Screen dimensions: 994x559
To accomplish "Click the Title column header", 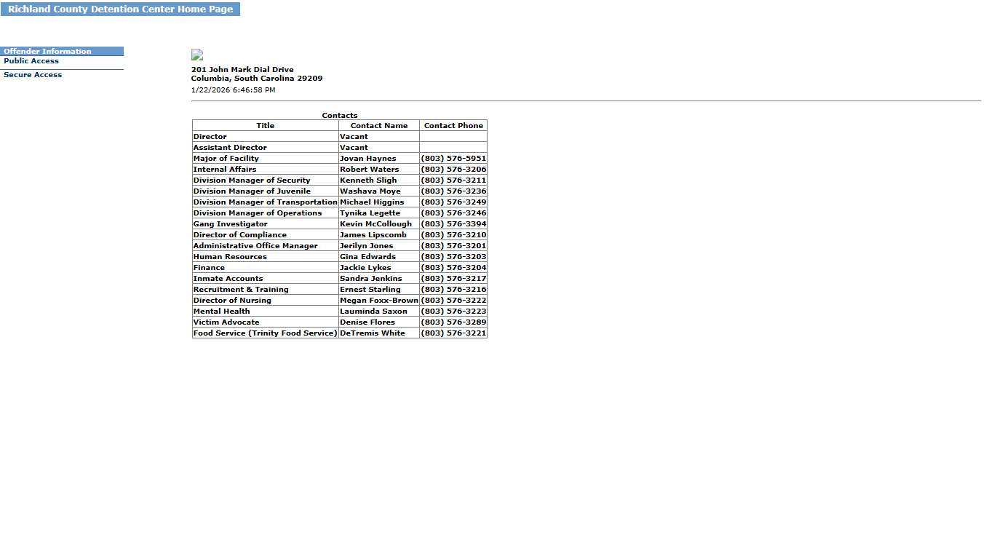I will coord(265,126).
